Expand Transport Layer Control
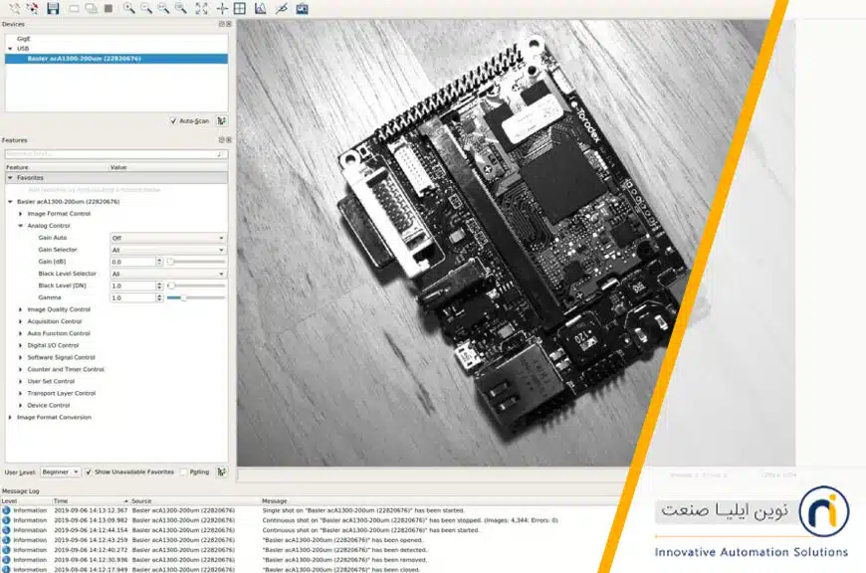The width and height of the screenshot is (866, 573). click(x=21, y=394)
